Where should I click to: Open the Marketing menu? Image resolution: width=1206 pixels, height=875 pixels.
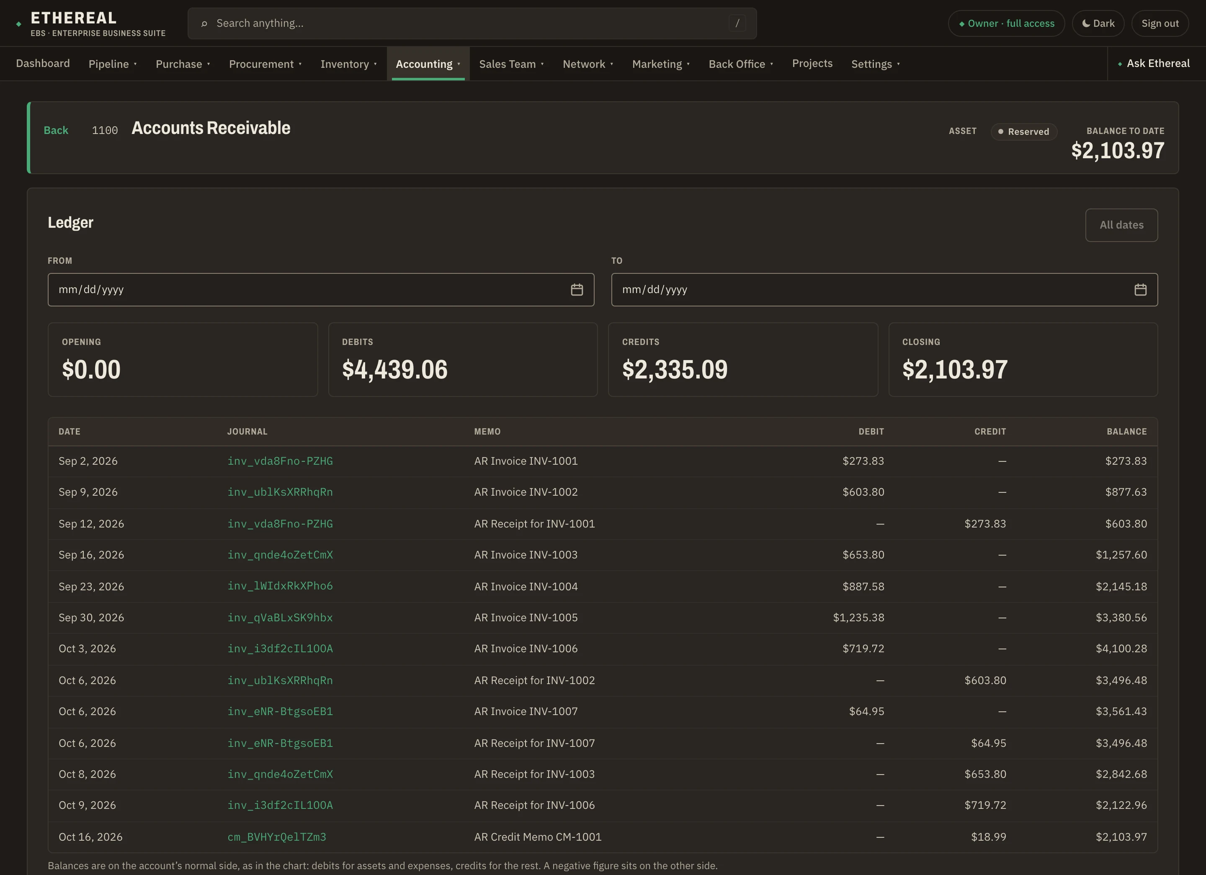click(660, 64)
